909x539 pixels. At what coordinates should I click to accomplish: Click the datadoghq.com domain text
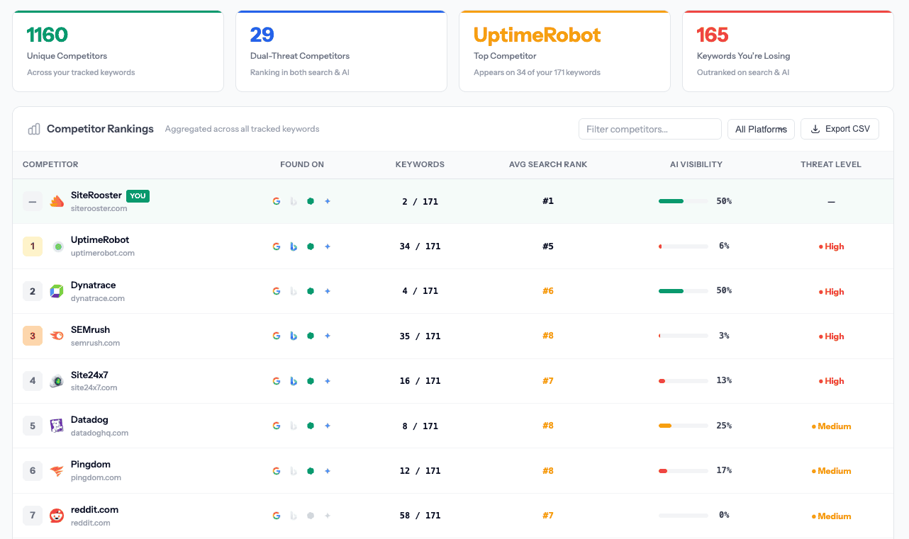click(100, 433)
